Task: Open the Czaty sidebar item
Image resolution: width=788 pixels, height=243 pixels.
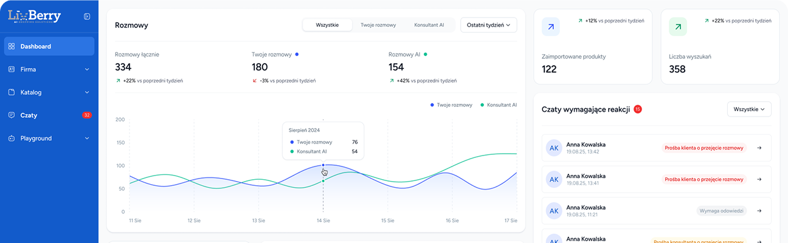Action: click(49, 115)
